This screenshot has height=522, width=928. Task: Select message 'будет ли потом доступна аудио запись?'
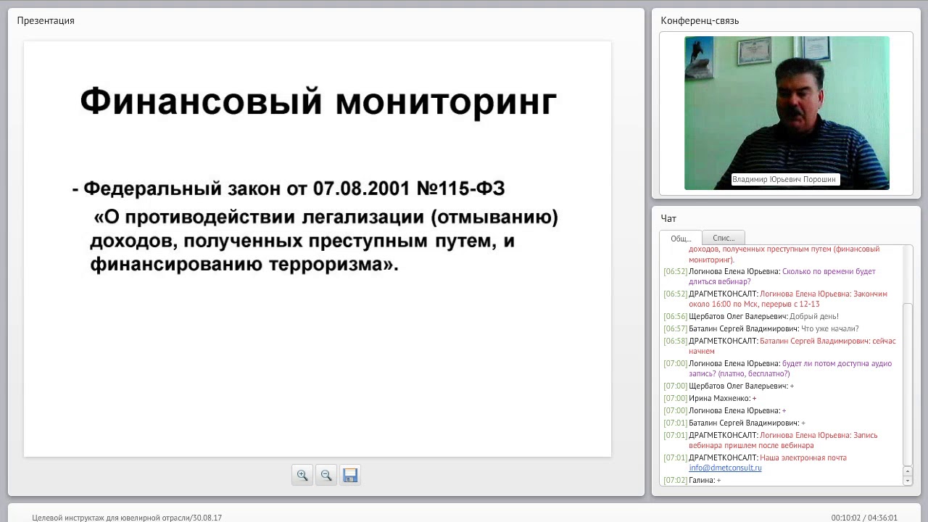coord(790,368)
